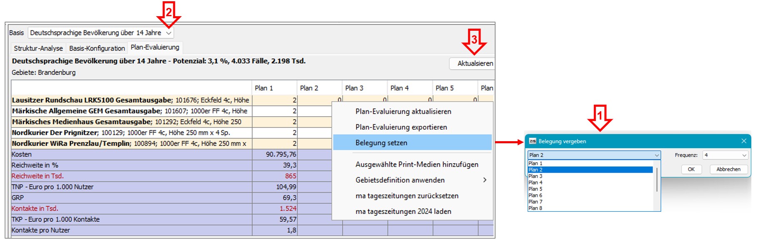Click Abbrechen in Belegung vergeben dialog
The height and width of the screenshot is (240, 758).
(x=728, y=169)
